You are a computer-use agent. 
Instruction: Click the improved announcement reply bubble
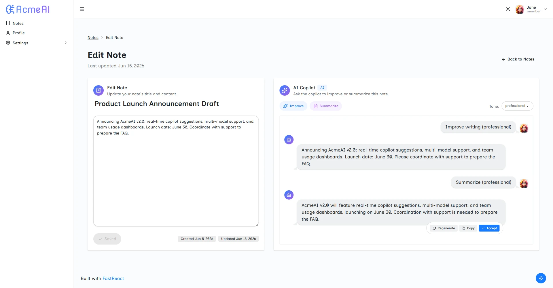click(401, 157)
